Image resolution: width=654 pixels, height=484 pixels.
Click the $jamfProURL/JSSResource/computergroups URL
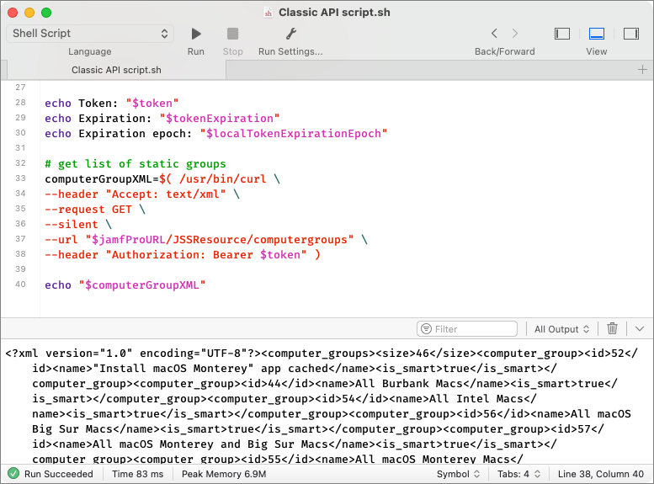[x=220, y=240]
